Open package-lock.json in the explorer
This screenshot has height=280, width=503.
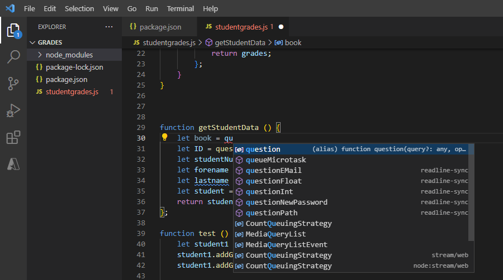click(x=74, y=67)
